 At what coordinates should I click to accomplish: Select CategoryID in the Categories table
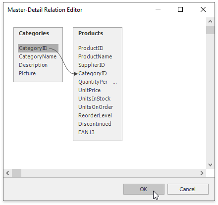pyautogui.click(x=38, y=48)
